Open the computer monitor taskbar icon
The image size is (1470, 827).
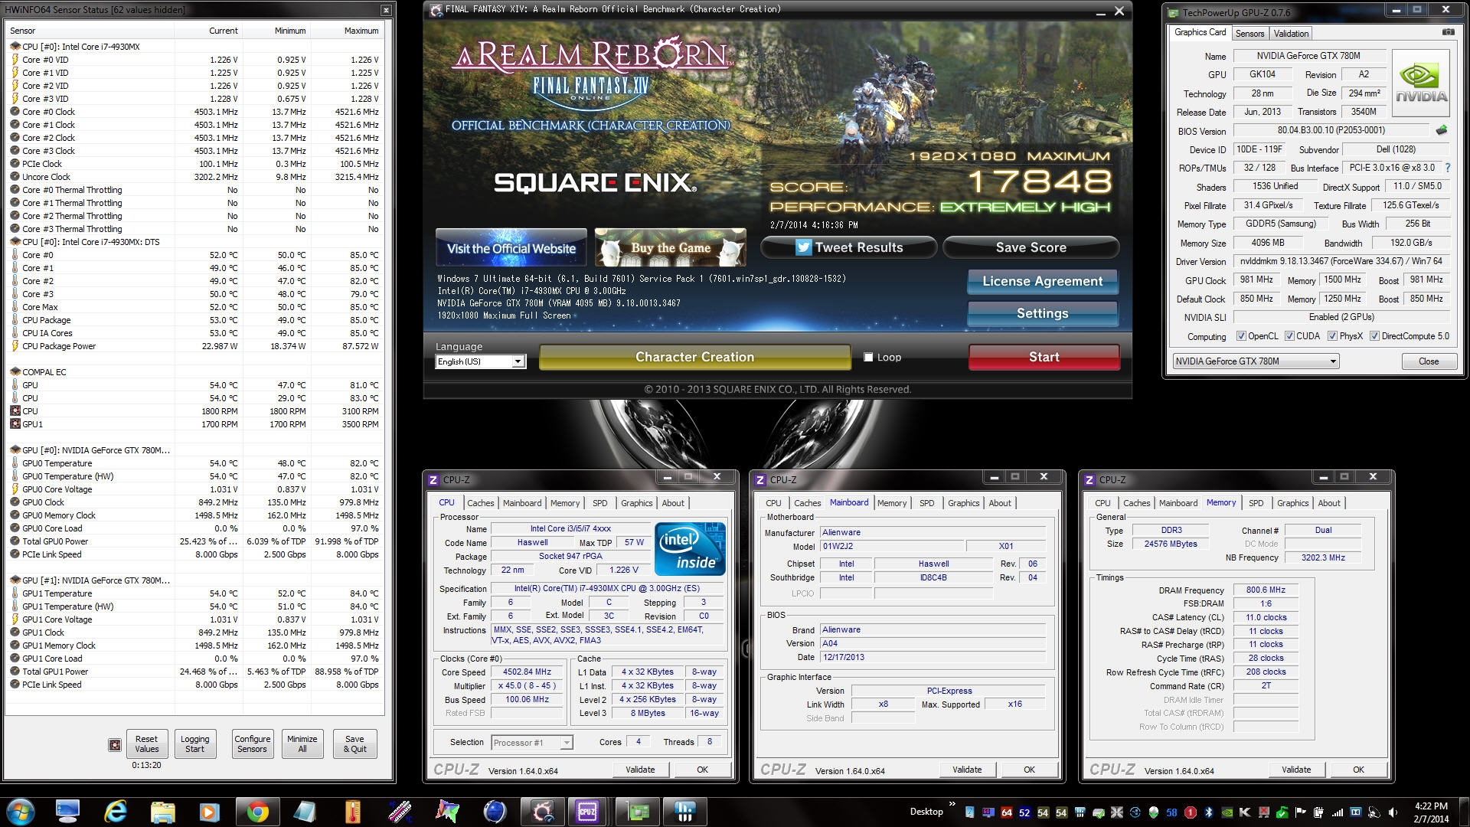point(67,812)
